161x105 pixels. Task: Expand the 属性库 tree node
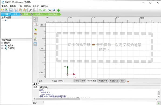(x=2, y=43)
